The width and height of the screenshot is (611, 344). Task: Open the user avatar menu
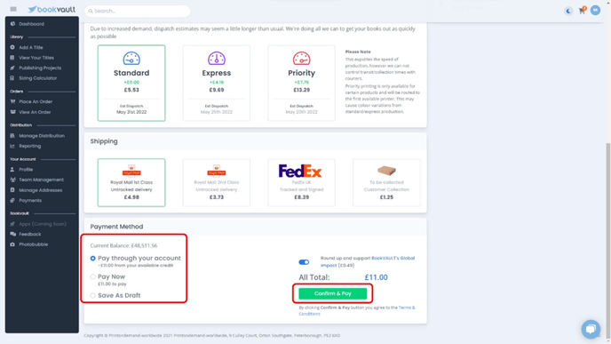click(595, 10)
